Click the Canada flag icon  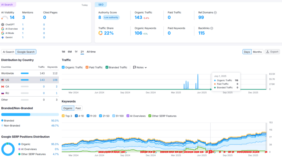(x=3, y=87)
